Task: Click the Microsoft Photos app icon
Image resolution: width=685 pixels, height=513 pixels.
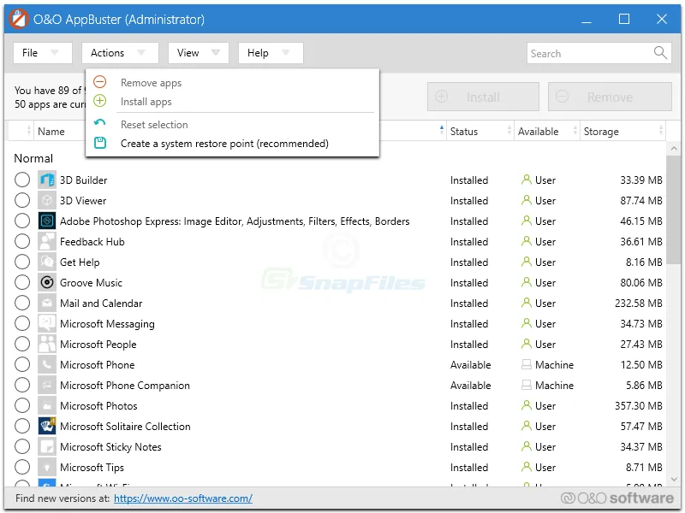Action: click(47, 405)
